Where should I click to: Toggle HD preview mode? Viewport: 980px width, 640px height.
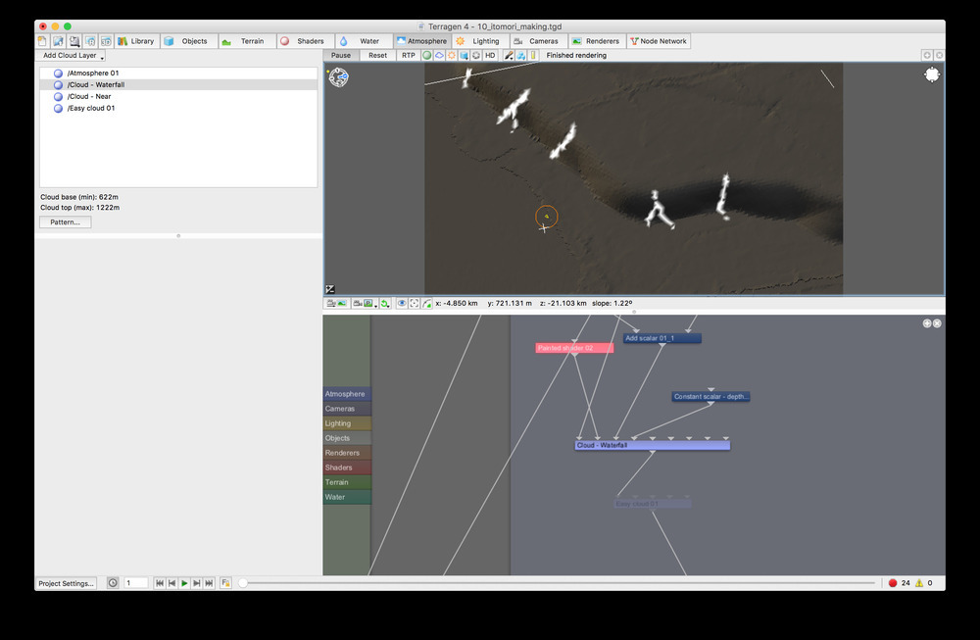pos(491,56)
